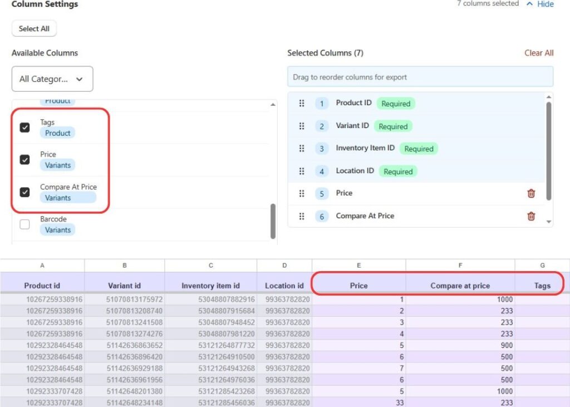Click drag handle for Product ID row

click(302, 104)
